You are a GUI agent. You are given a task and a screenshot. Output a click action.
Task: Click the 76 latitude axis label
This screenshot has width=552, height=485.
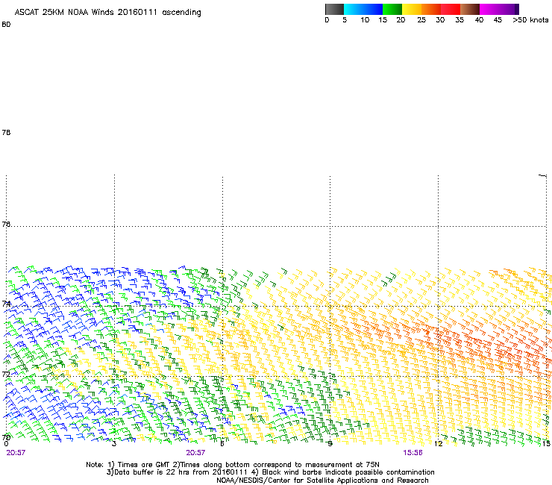6,224
